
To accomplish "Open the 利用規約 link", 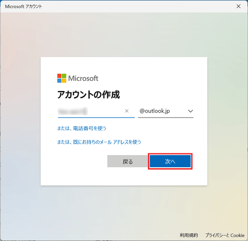I will (x=188, y=235).
